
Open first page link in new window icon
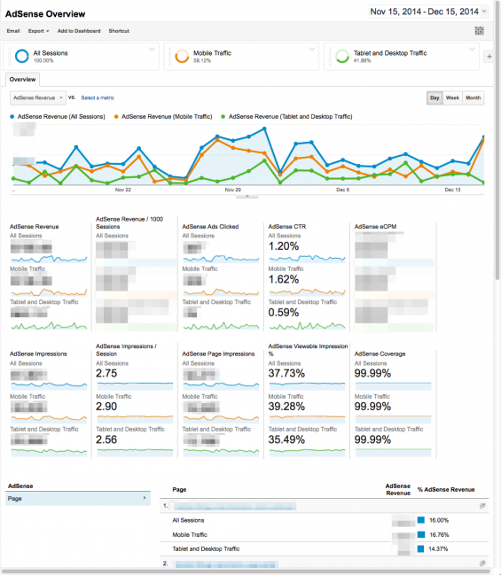482,506
